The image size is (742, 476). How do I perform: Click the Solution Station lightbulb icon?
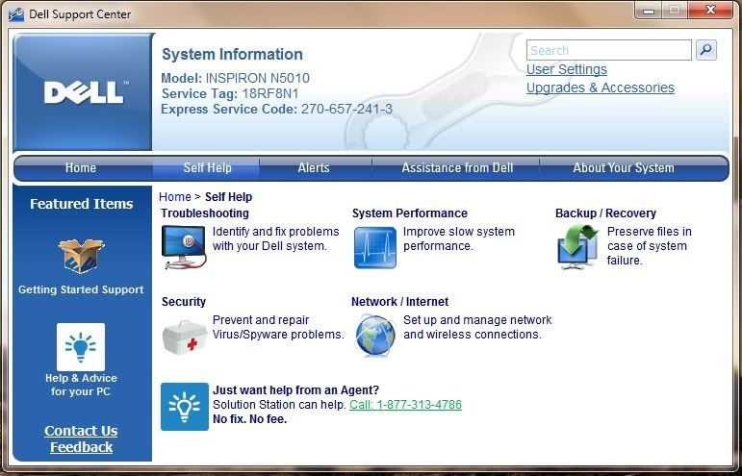point(185,407)
